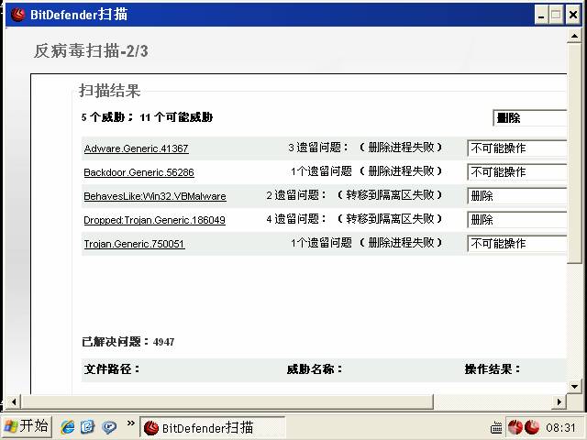Viewport: 587px width, 440px height.
Task: Click the 文件路径 column header
Action: (112, 369)
